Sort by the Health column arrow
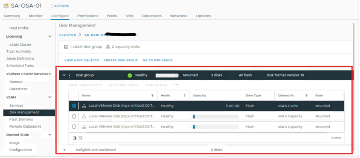This screenshot has width=360, height=158. point(185,96)
